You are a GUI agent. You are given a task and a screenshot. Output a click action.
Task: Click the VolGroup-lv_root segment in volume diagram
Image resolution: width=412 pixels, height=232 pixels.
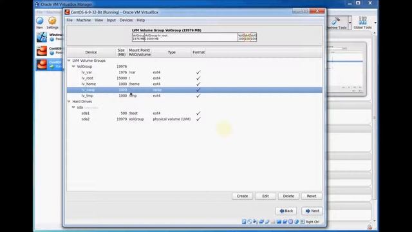point(191,37)
